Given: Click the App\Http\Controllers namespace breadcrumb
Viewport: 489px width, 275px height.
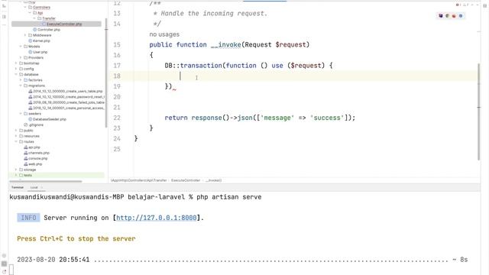Looking at the screenshot, I should (x=139, y=180).
